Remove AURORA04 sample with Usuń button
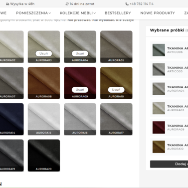The height and width of the screenshot is (188, 188). [80, 53]
